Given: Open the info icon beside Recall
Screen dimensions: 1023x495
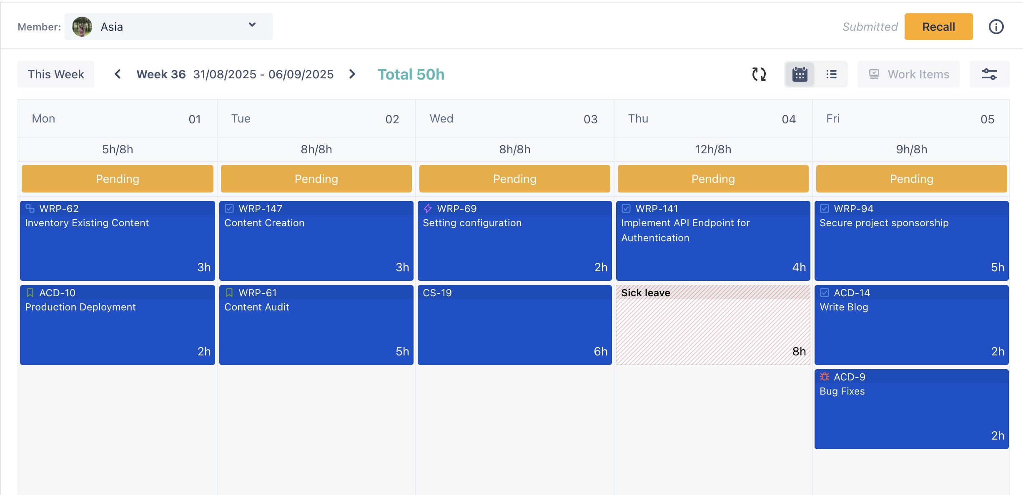Looking at the screenshot, I should [996, 27].
